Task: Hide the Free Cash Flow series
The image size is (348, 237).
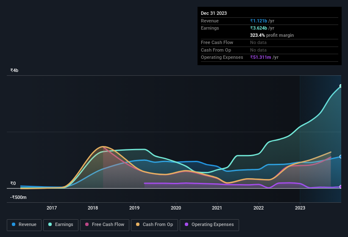Action: (104, 225)
